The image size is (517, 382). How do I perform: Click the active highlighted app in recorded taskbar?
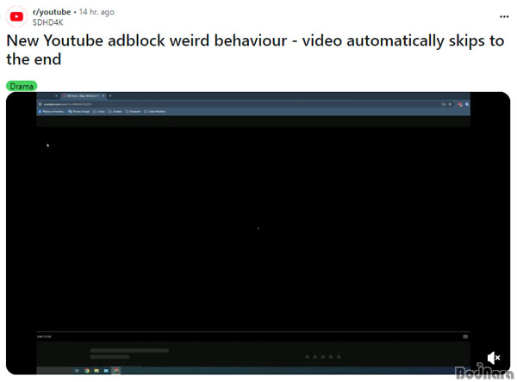(115, 371)
